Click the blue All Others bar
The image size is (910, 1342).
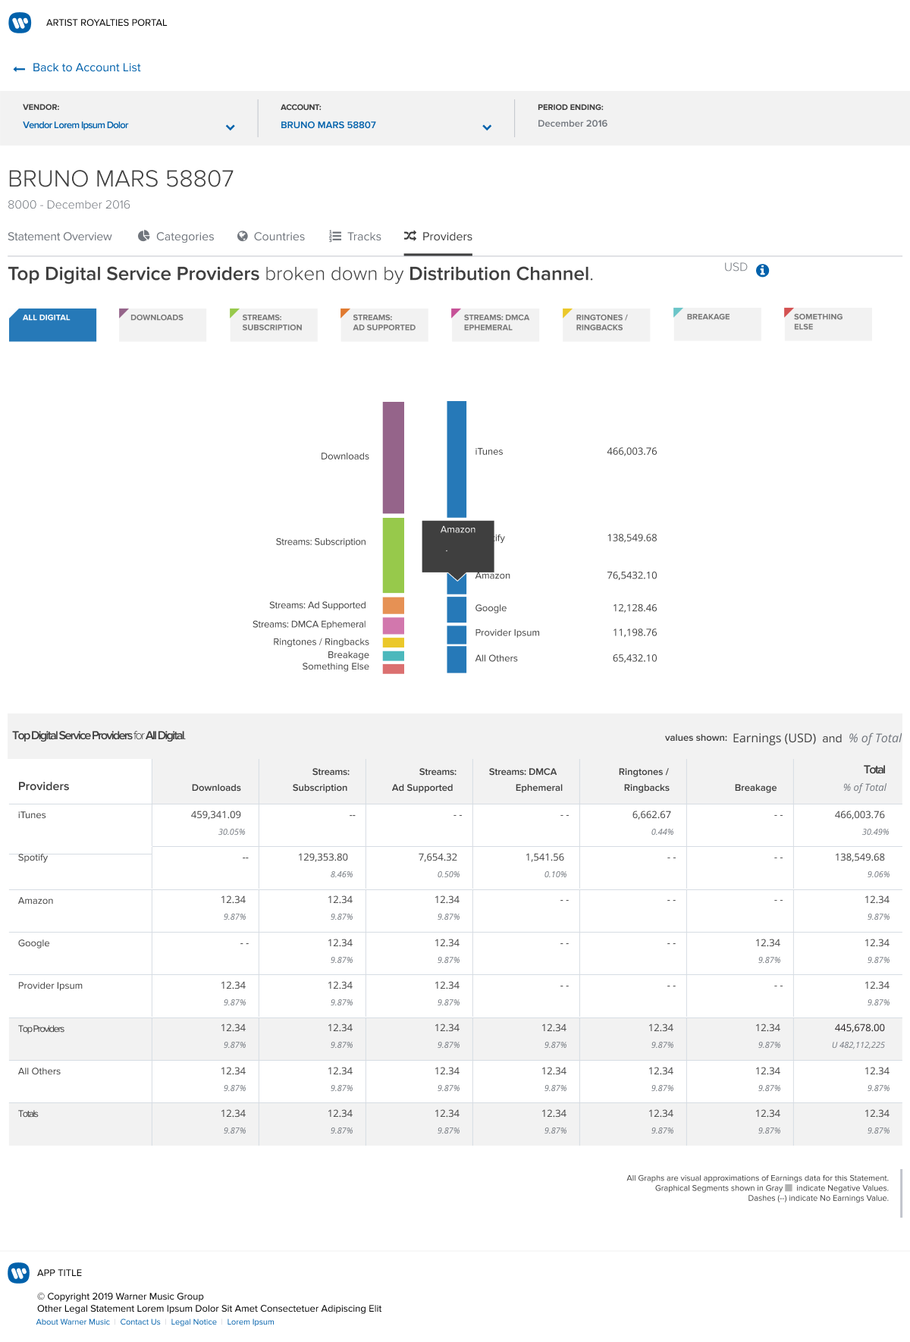tap(457, 660)
